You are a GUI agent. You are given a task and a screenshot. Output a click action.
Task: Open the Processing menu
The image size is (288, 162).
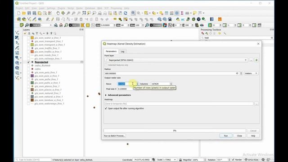116,8
